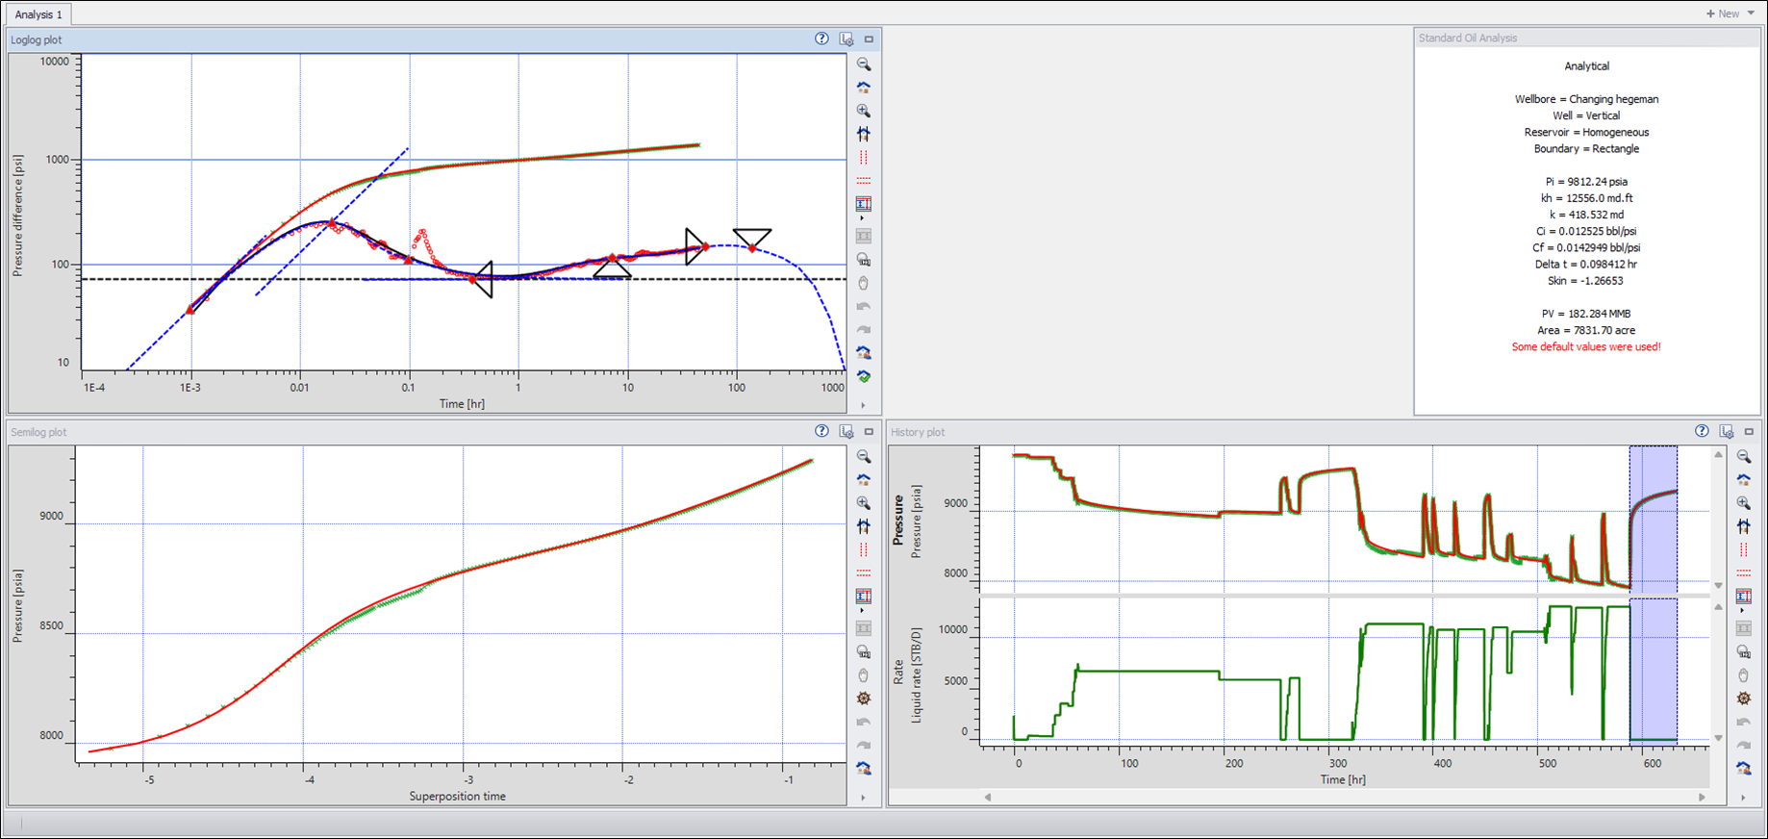The height and width of the screenshot is (839, 1768).
Task: Open the History plot help
Action: coord(1702,431)
